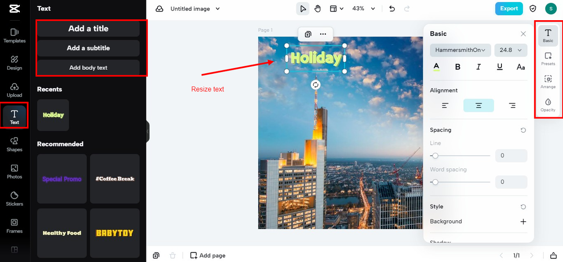Choose the Special Promo text preset

[62, 179]
